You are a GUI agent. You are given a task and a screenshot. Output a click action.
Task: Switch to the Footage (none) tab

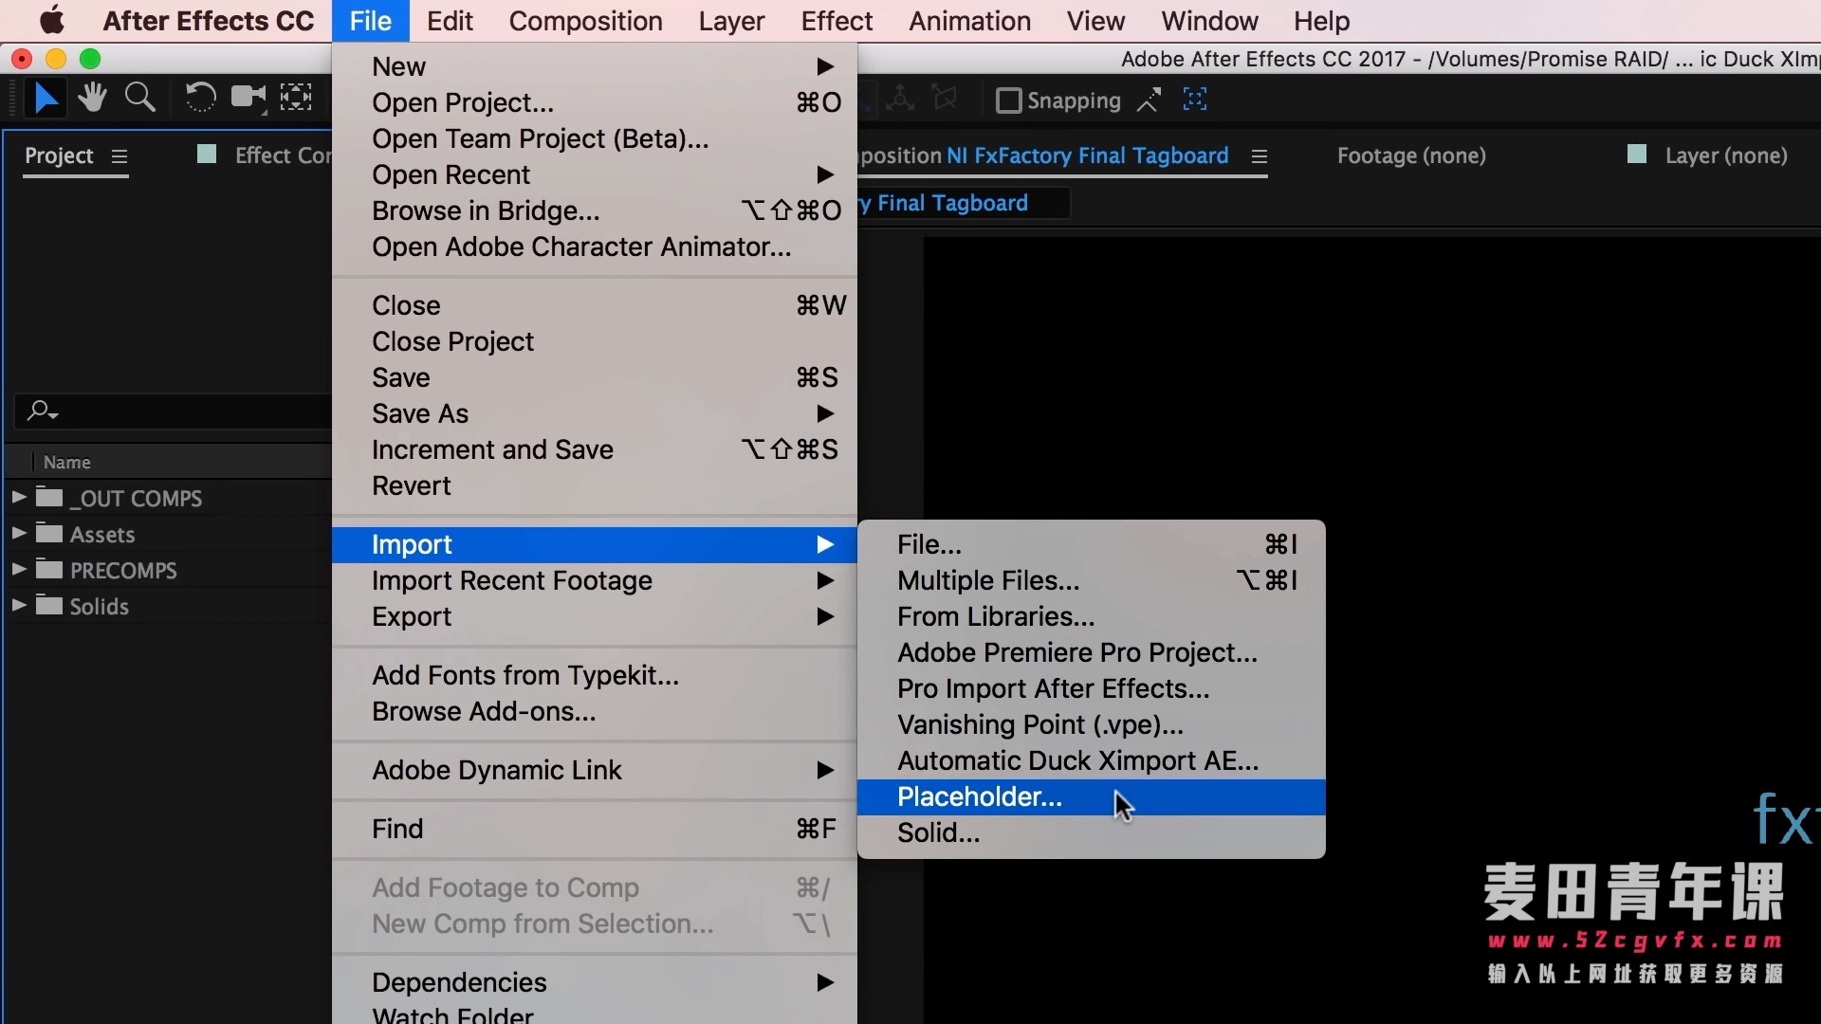click(1411, 155)
